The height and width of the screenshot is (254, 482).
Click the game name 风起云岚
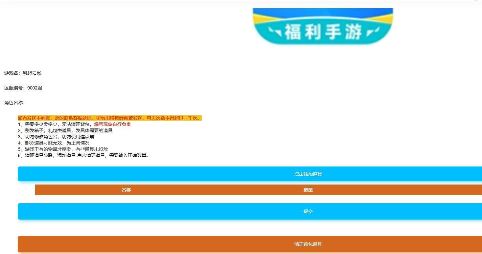tap(32, 73)
